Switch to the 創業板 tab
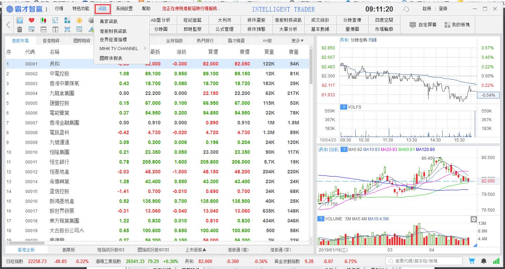505x269 pixels. click(x=68, y=250)
